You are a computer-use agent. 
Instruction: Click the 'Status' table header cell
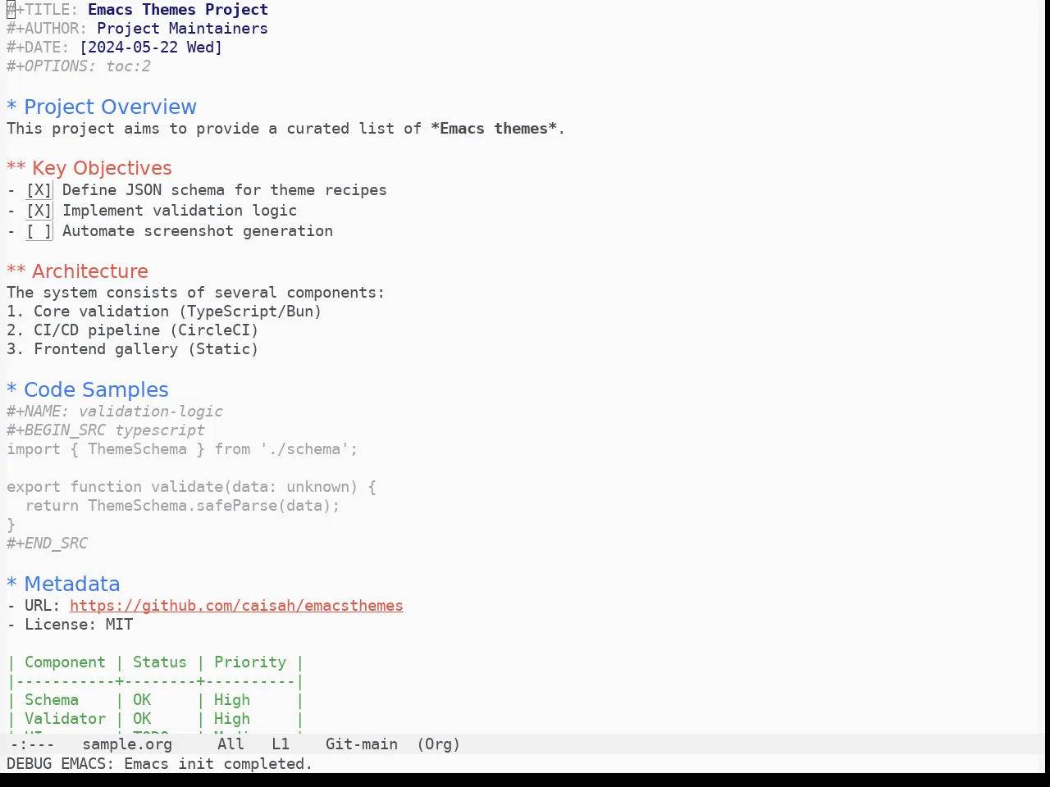click(x=160, y=662)
